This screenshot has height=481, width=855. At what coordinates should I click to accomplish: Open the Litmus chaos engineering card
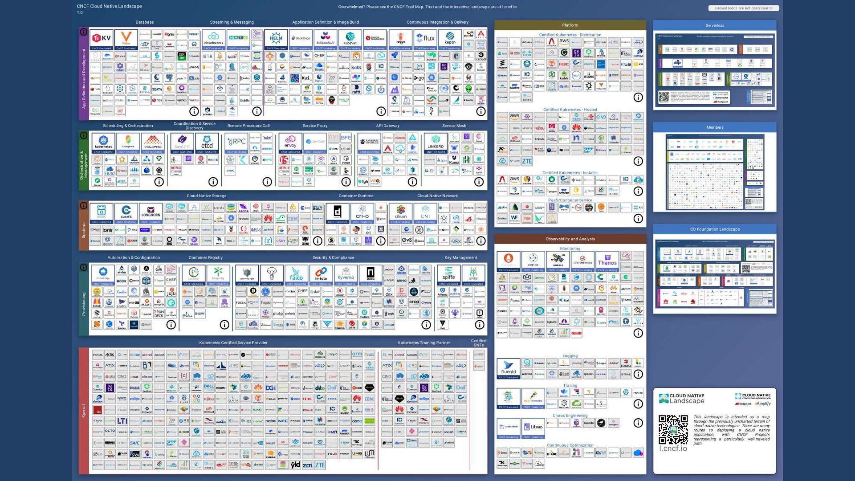533,428
